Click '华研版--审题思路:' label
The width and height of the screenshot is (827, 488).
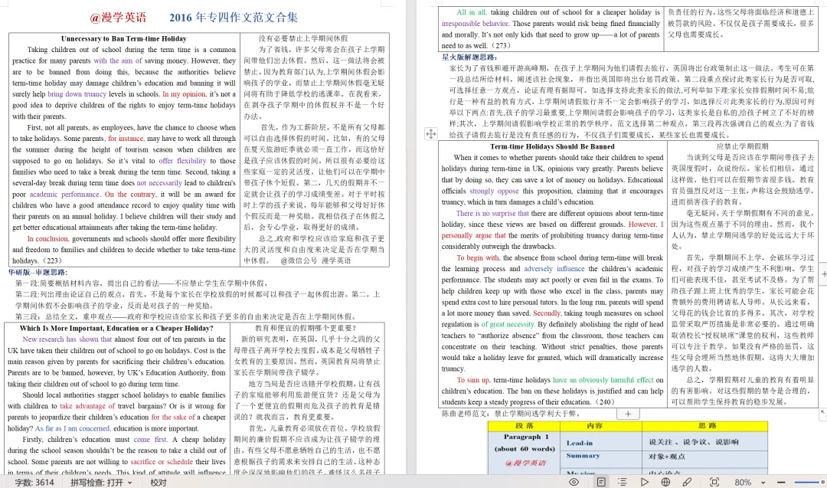(x=38, y=272)
